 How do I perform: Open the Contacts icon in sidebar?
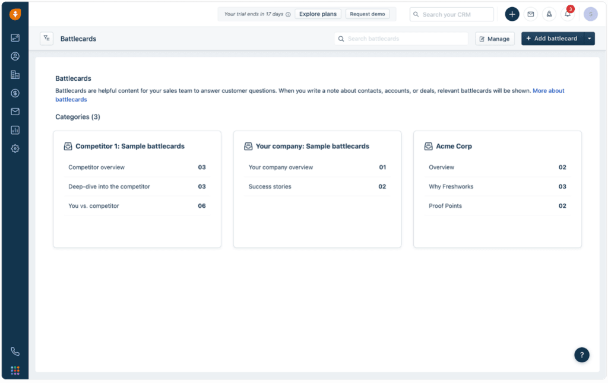coord(15,56)
